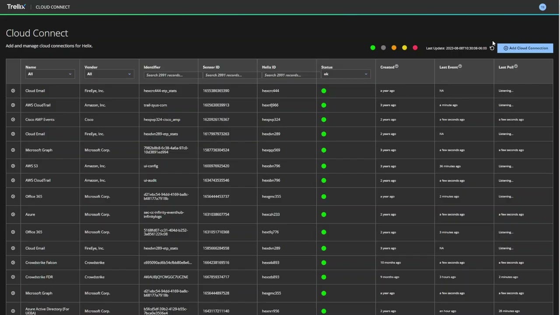Click the Helix ID search field
Viewport: 560px width, 315px height.
291,75
